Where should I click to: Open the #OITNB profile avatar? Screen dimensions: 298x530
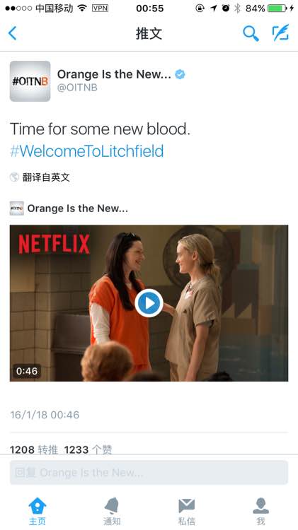pos(30,81)
